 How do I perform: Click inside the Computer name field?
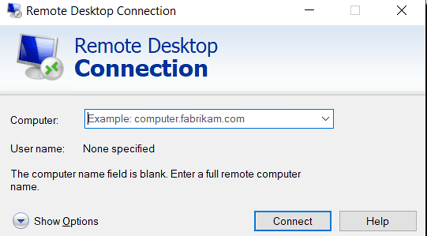pyautogui.click(x=202, y=119)
